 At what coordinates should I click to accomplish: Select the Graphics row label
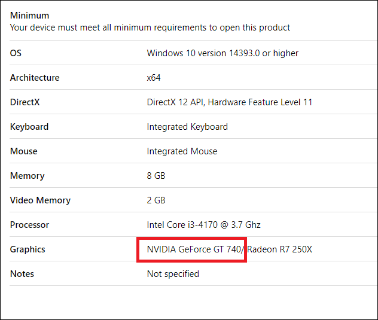[x=28, y=249]
